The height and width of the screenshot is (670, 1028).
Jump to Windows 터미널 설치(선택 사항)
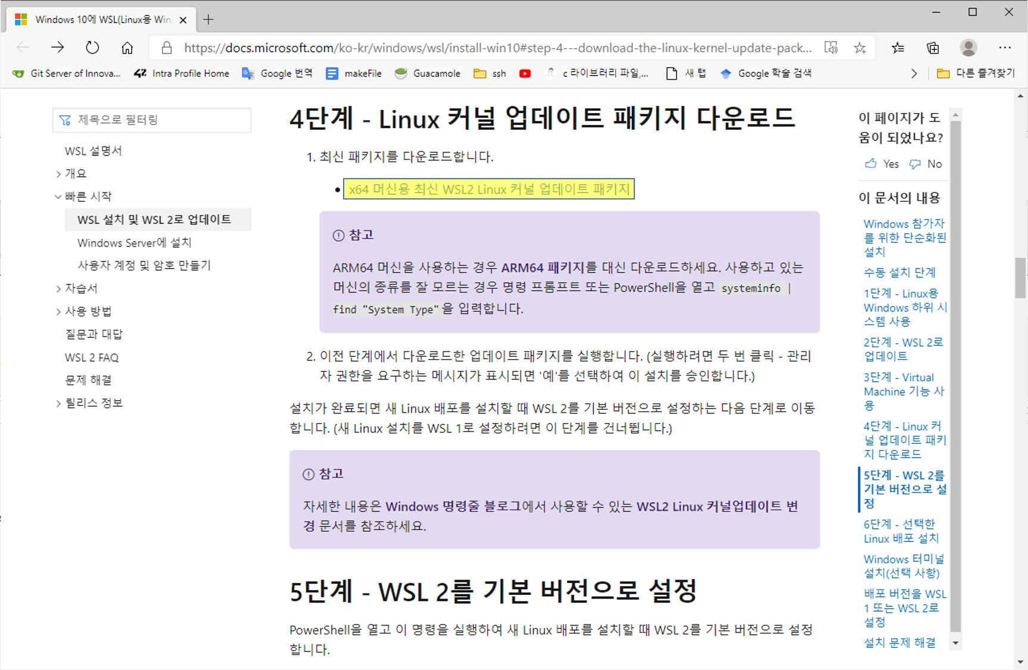coord(904,566)
